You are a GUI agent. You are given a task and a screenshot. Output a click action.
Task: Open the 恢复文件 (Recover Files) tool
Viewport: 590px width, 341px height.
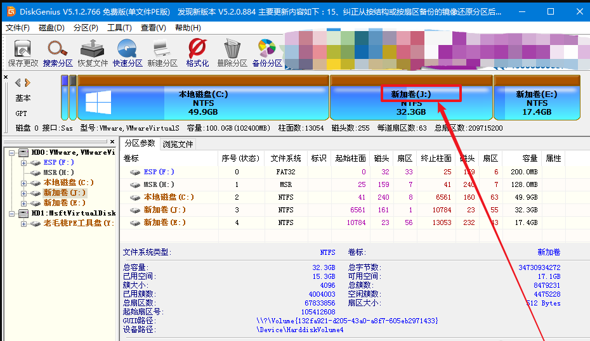pos(93,53)
